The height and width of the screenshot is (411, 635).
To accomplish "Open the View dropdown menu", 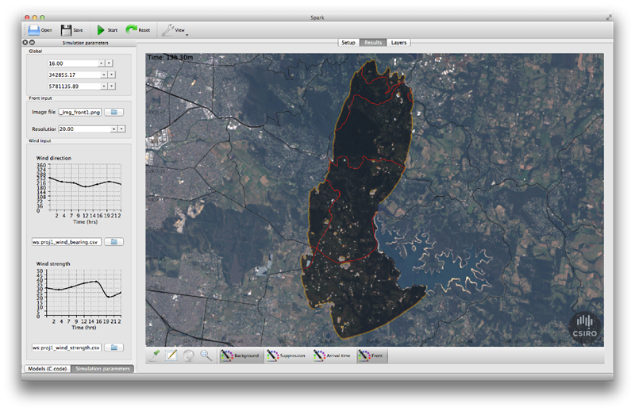I will [175, 30].
